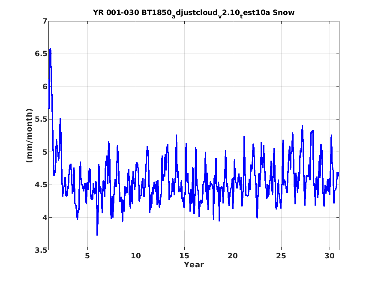Click the x-axis label 'Year'
The width and height of the screenshot is (375, 281).
click(194, 265)
